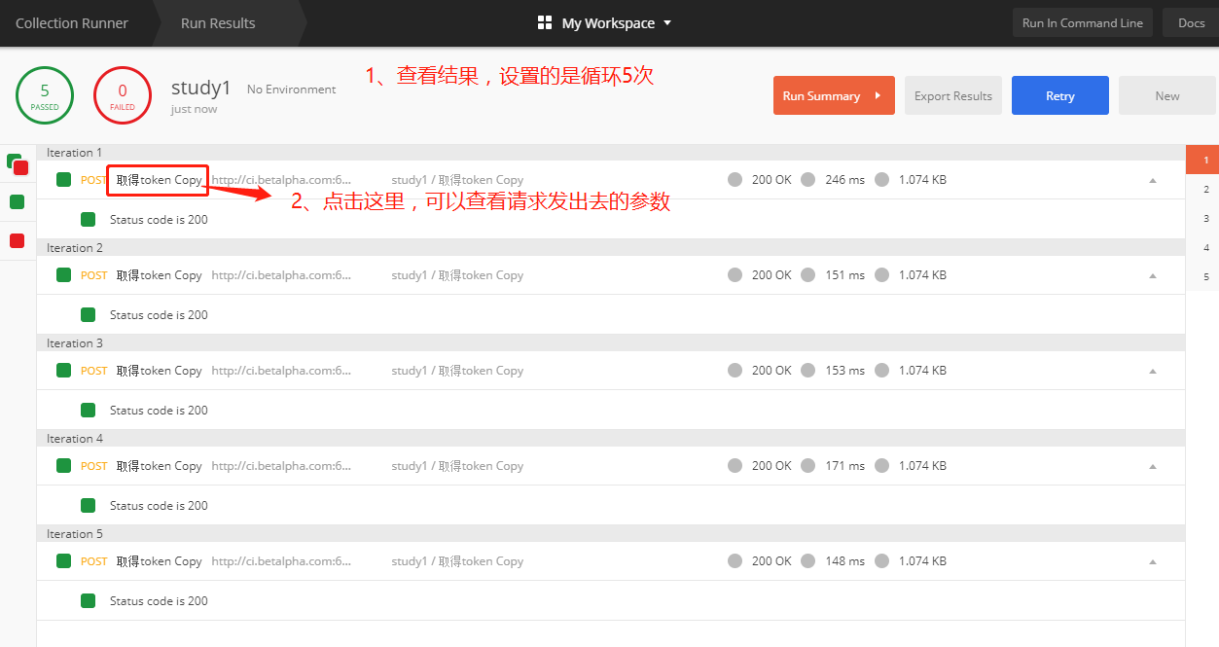1219x647 pixels.
Task: Click the Retry button
Action: point(1059,95)
